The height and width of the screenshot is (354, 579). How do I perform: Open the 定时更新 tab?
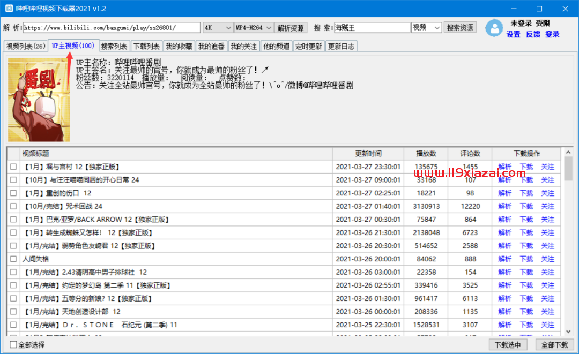point(309,46)
